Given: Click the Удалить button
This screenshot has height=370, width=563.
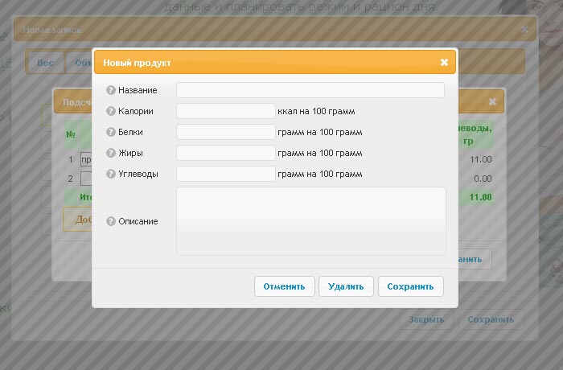Looking at the screenshot, I should [x=346, y=286].
